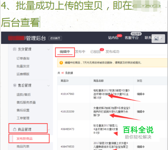Image resolution: width=168 pixels, height=150 pixels.
Task: Open 订单查询 in sidebar
Action: point(23,58)
